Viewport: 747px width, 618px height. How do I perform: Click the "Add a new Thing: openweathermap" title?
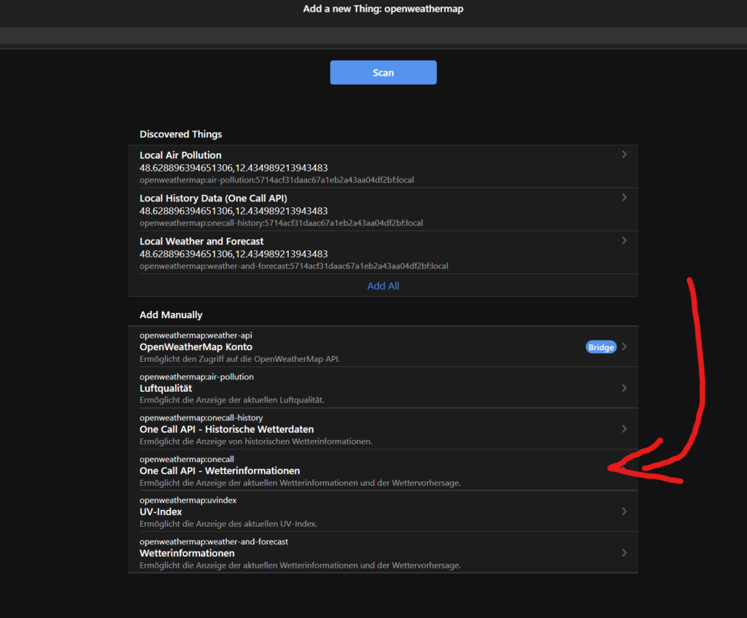pos(383,9)
